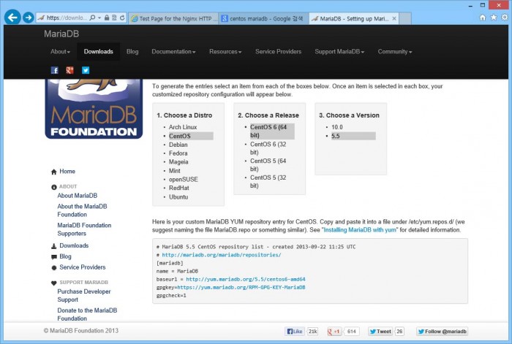Open the browser Home icon

pos(483,18)
